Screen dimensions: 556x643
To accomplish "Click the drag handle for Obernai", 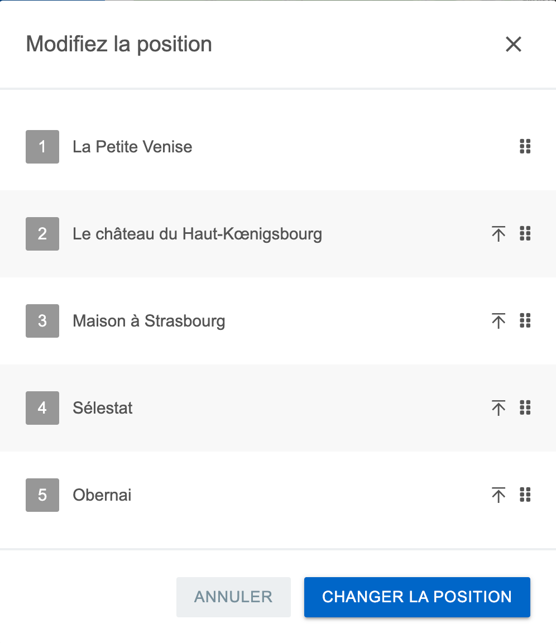I will [525, 495].
